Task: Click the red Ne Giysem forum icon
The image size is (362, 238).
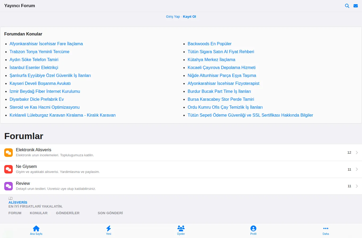Action: 8,169
